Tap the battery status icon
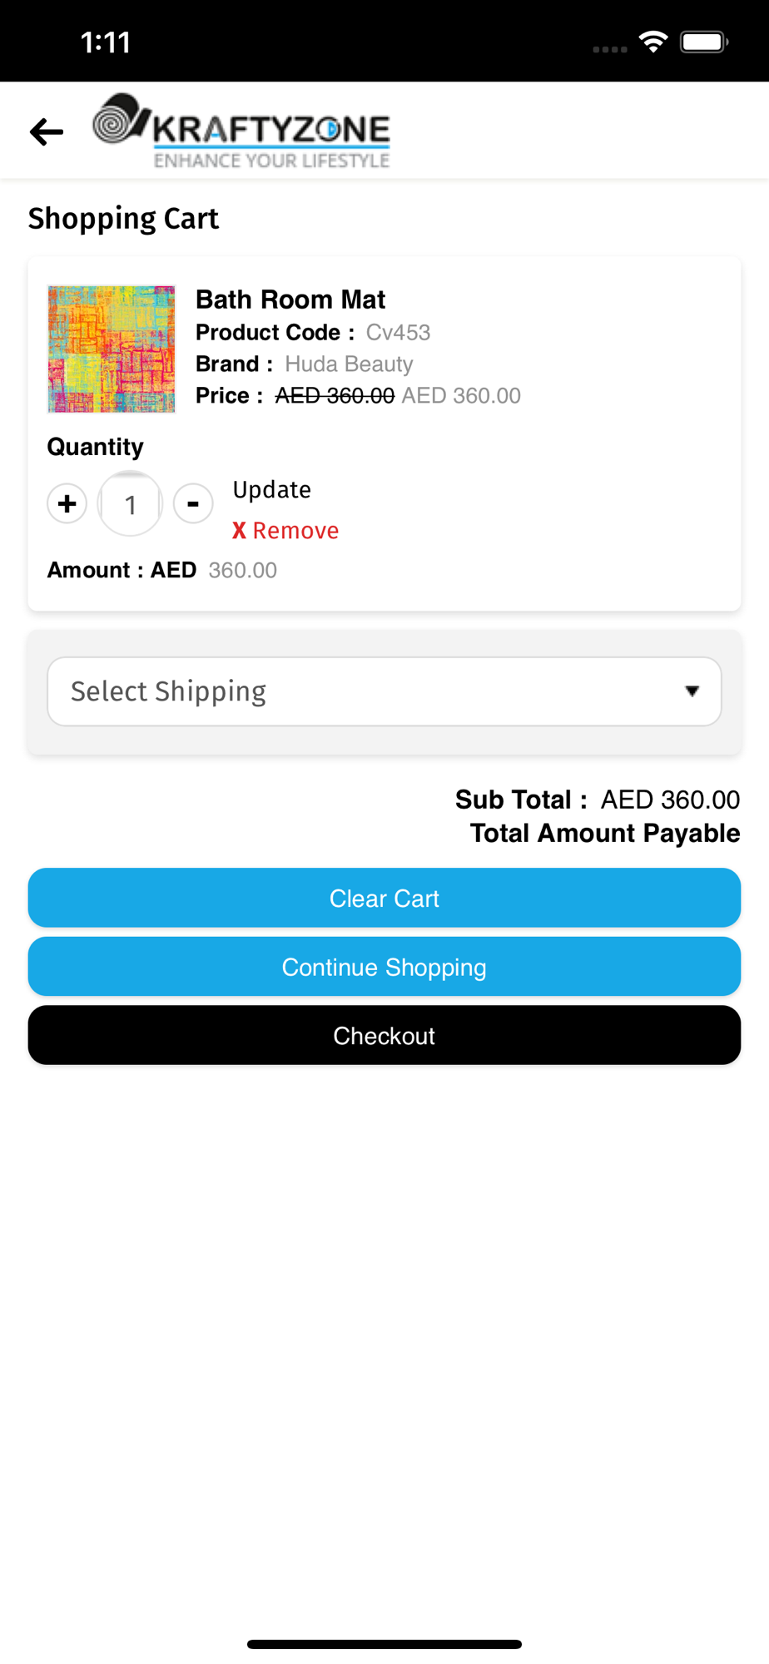 pos(703,42)
